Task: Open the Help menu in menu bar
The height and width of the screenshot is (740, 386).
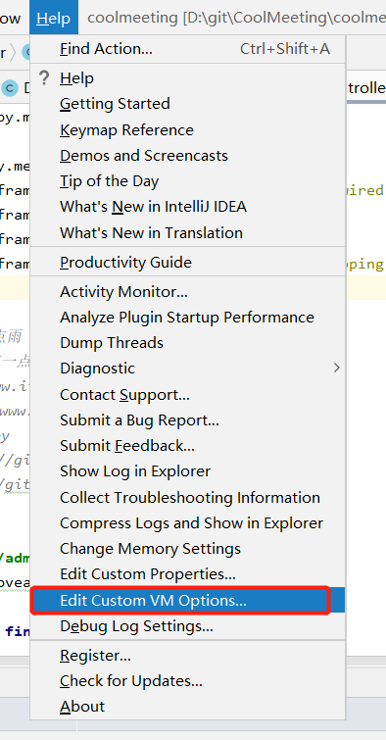Action: tap(53, 18)
